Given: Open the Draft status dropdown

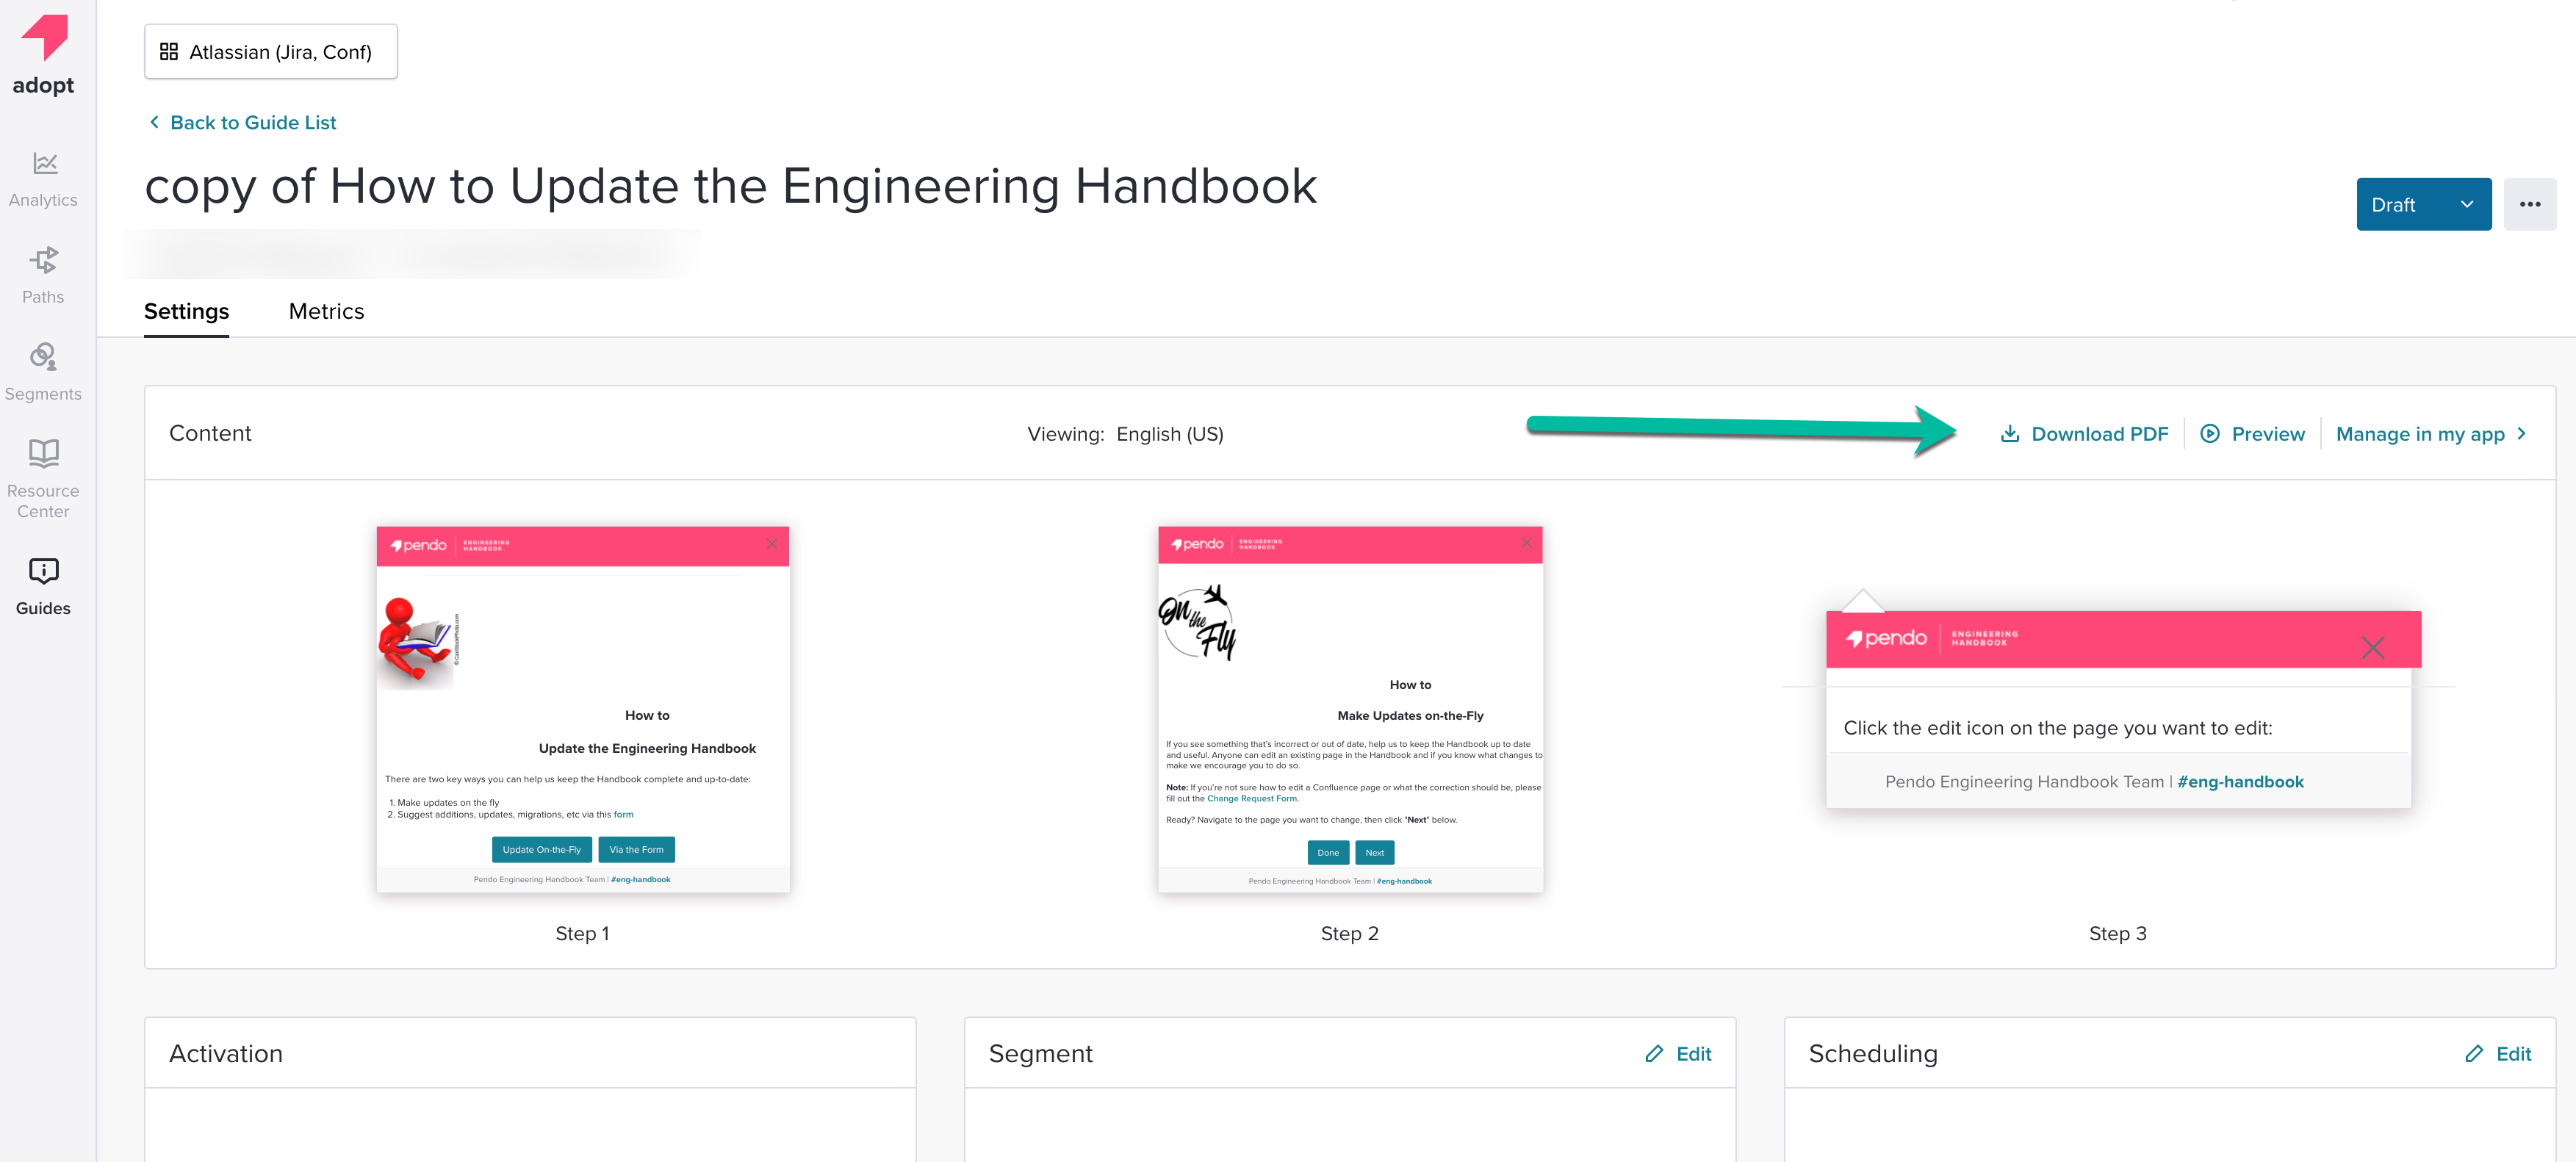Looking at the screenshot, I should coord(2423,204).
